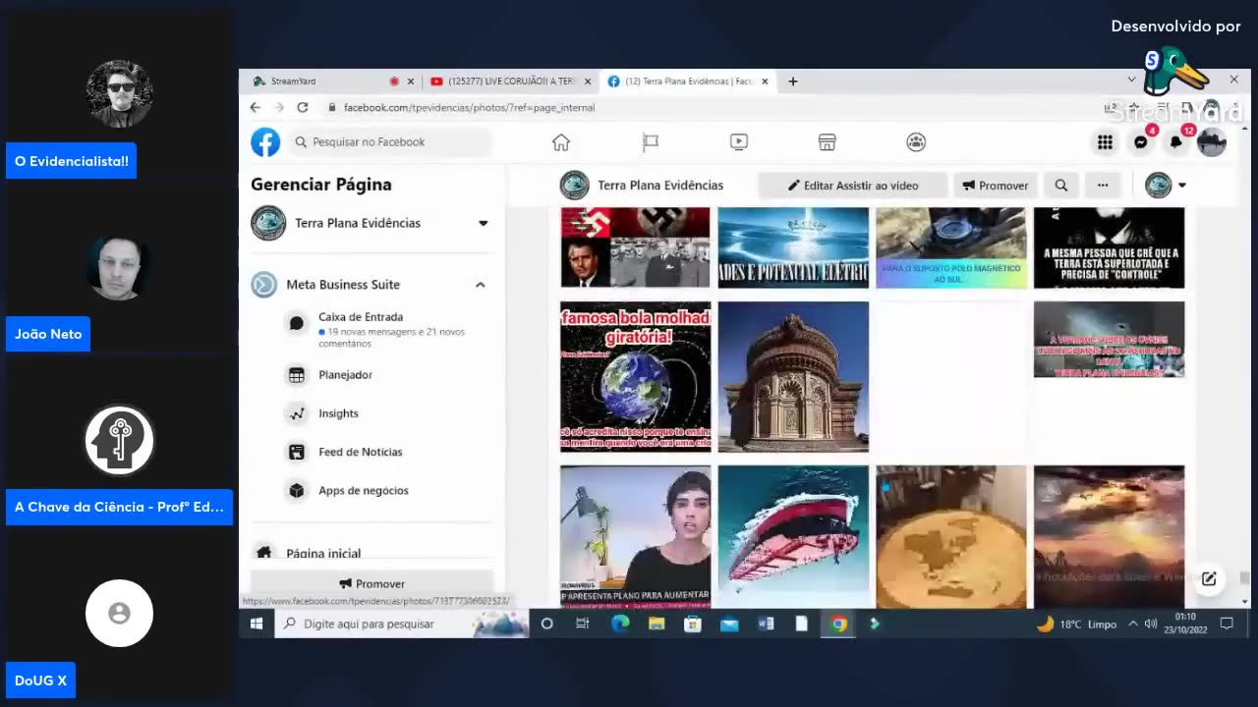The width and height of the screenshot is (1258, 707).
Task: Close the StreamYard tab
Action: coord(410,82)
